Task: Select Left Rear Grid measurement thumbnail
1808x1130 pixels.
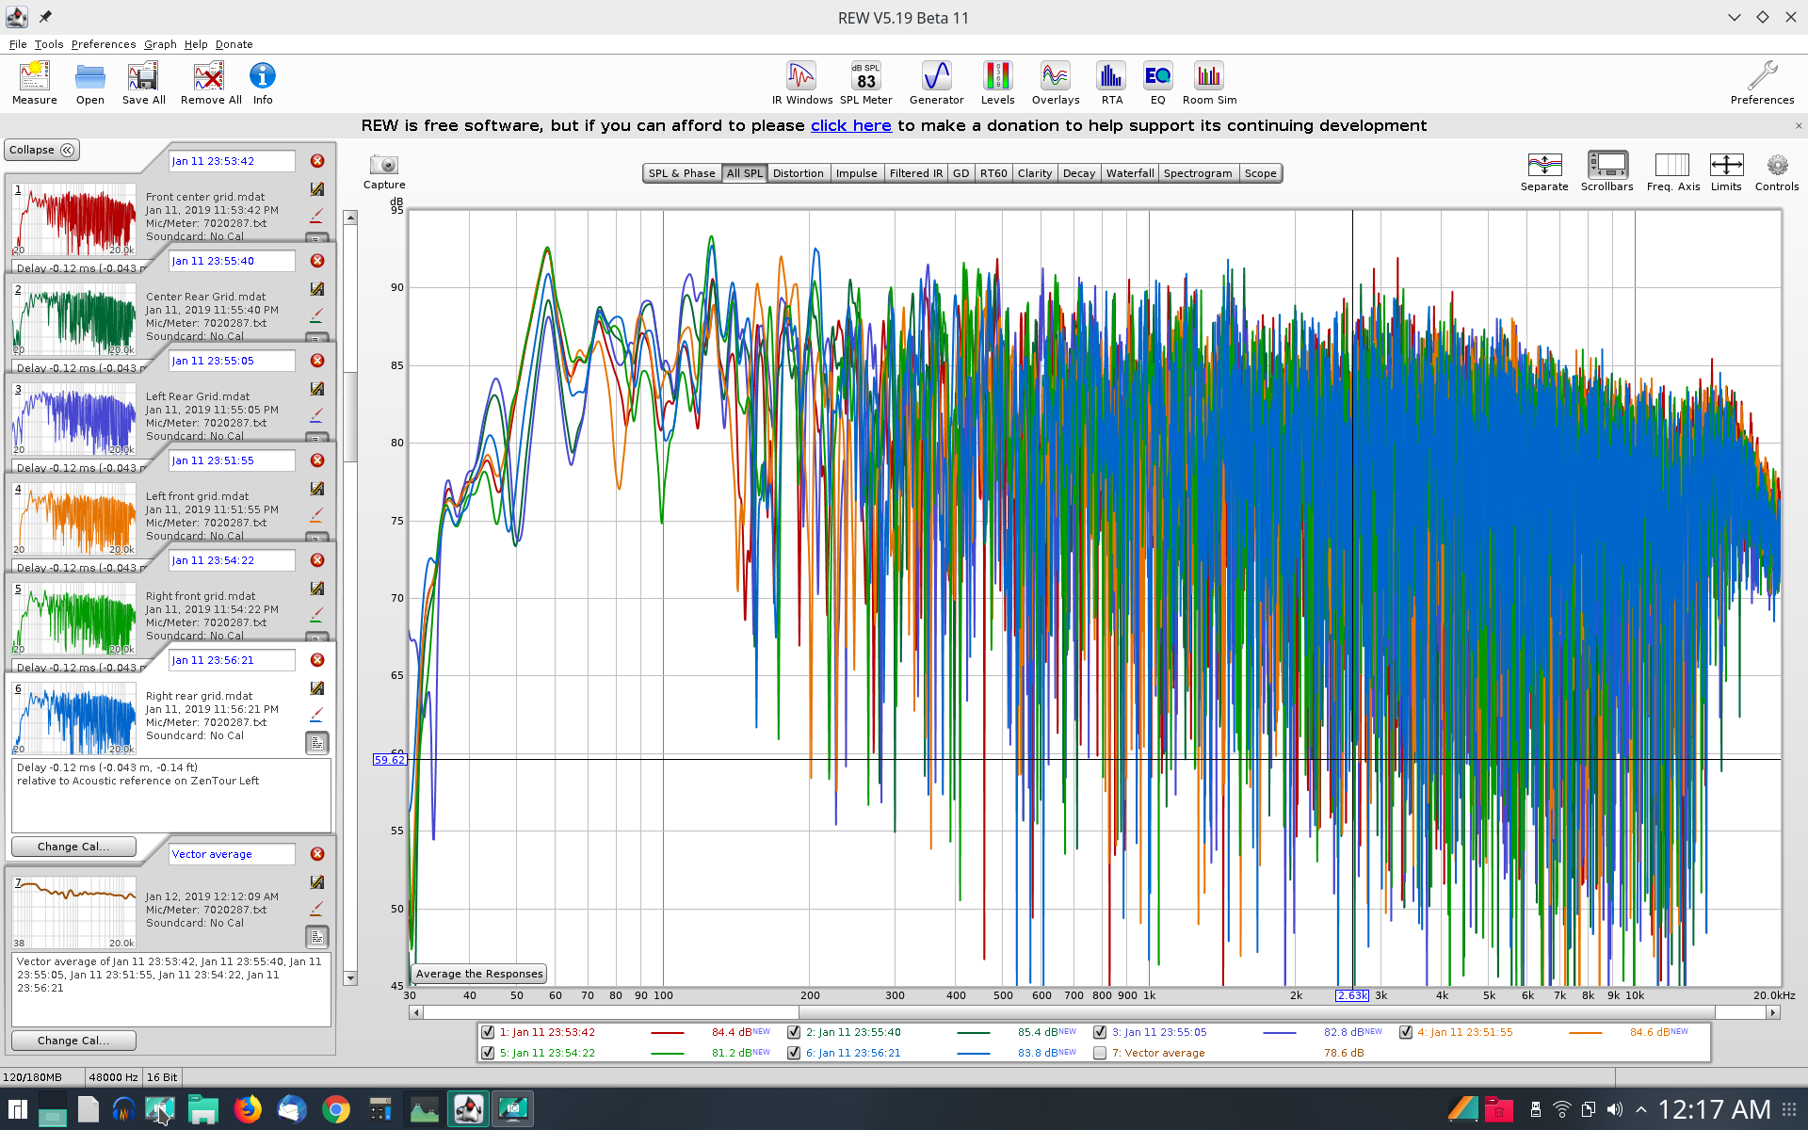Action: 75,418
